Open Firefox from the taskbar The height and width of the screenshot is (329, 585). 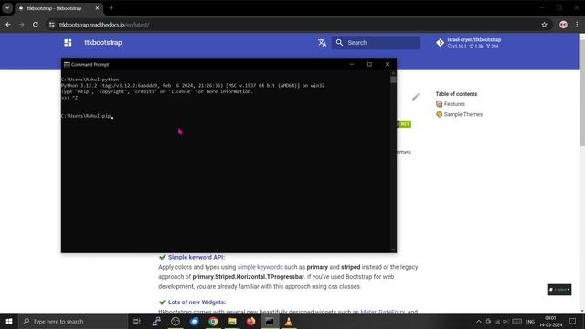pyautogui.click(x=250, y=321)
